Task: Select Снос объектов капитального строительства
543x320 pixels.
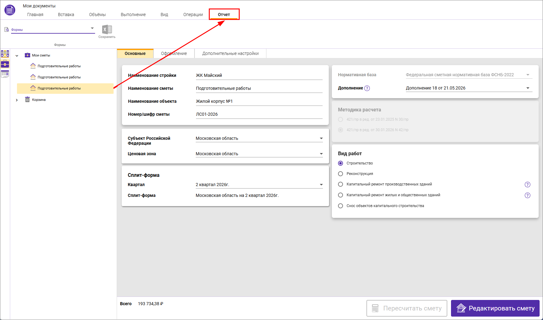Action: (x=340, y=206)
